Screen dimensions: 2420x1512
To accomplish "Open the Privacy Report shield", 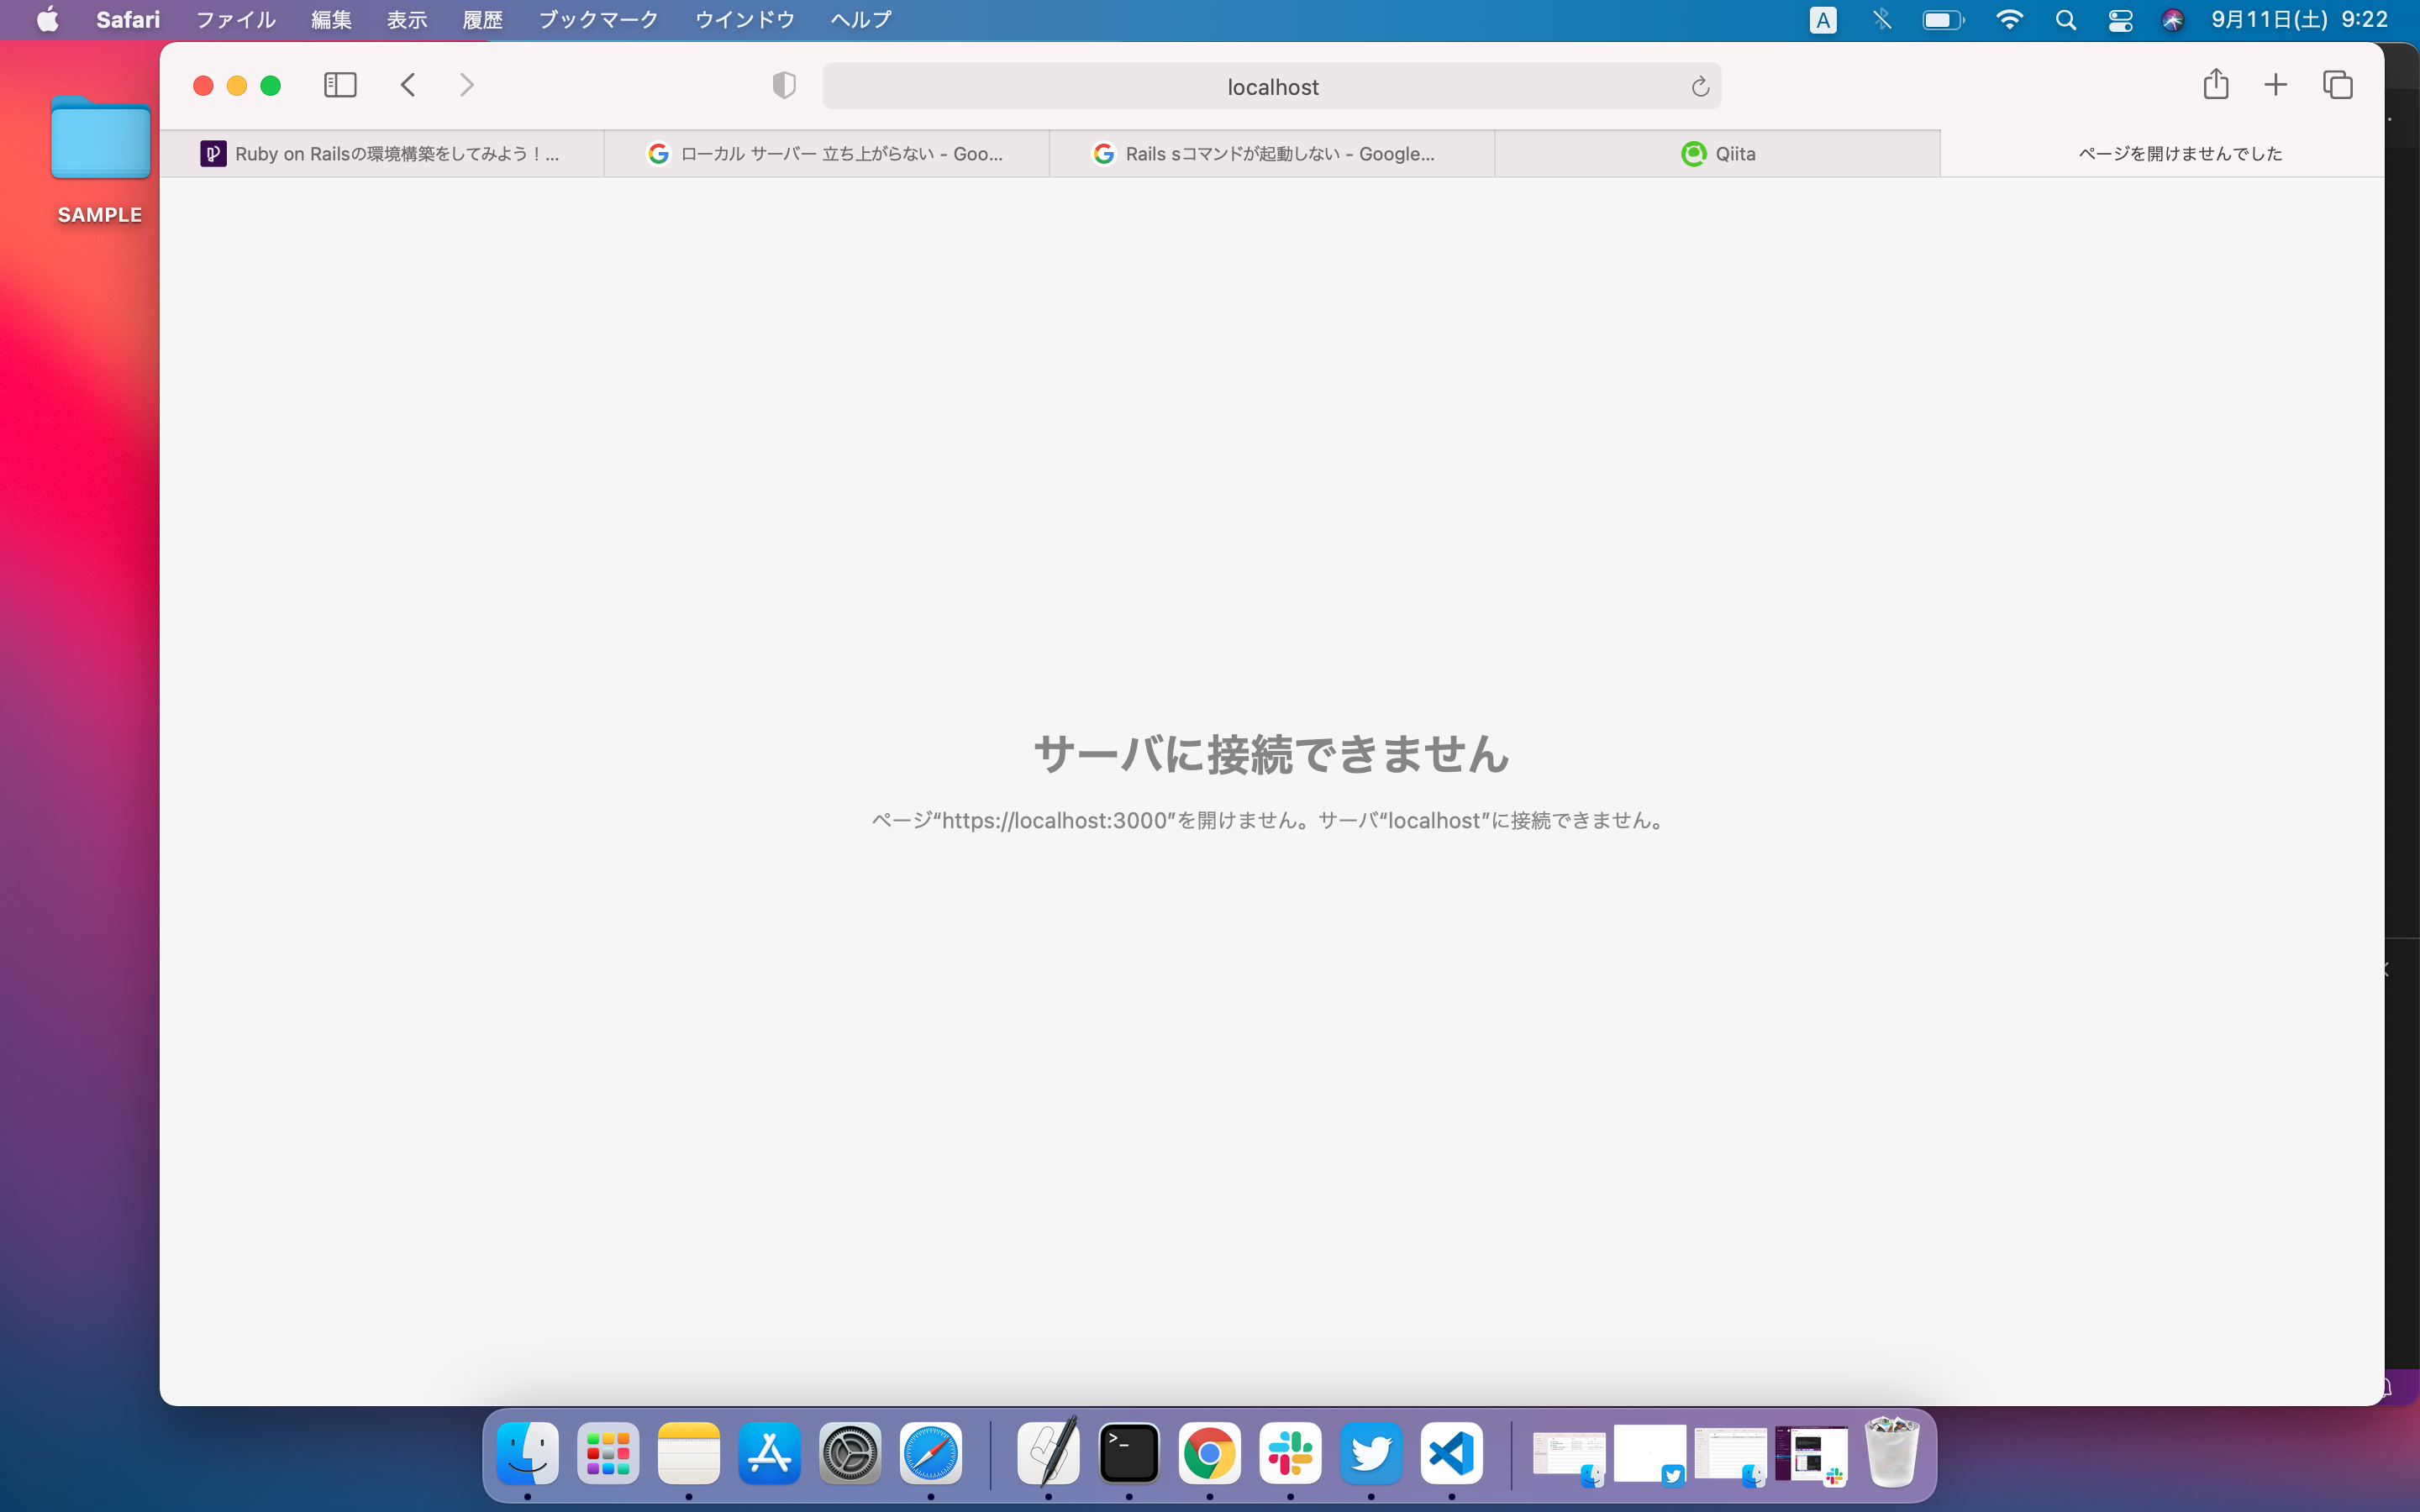I will tap(783, 85).
